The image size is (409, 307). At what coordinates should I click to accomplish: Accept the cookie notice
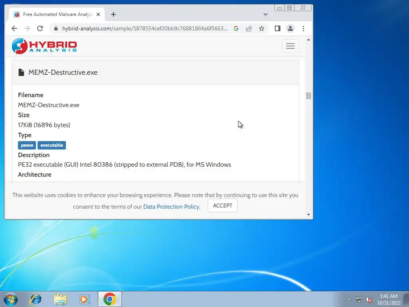coord(222,205)
